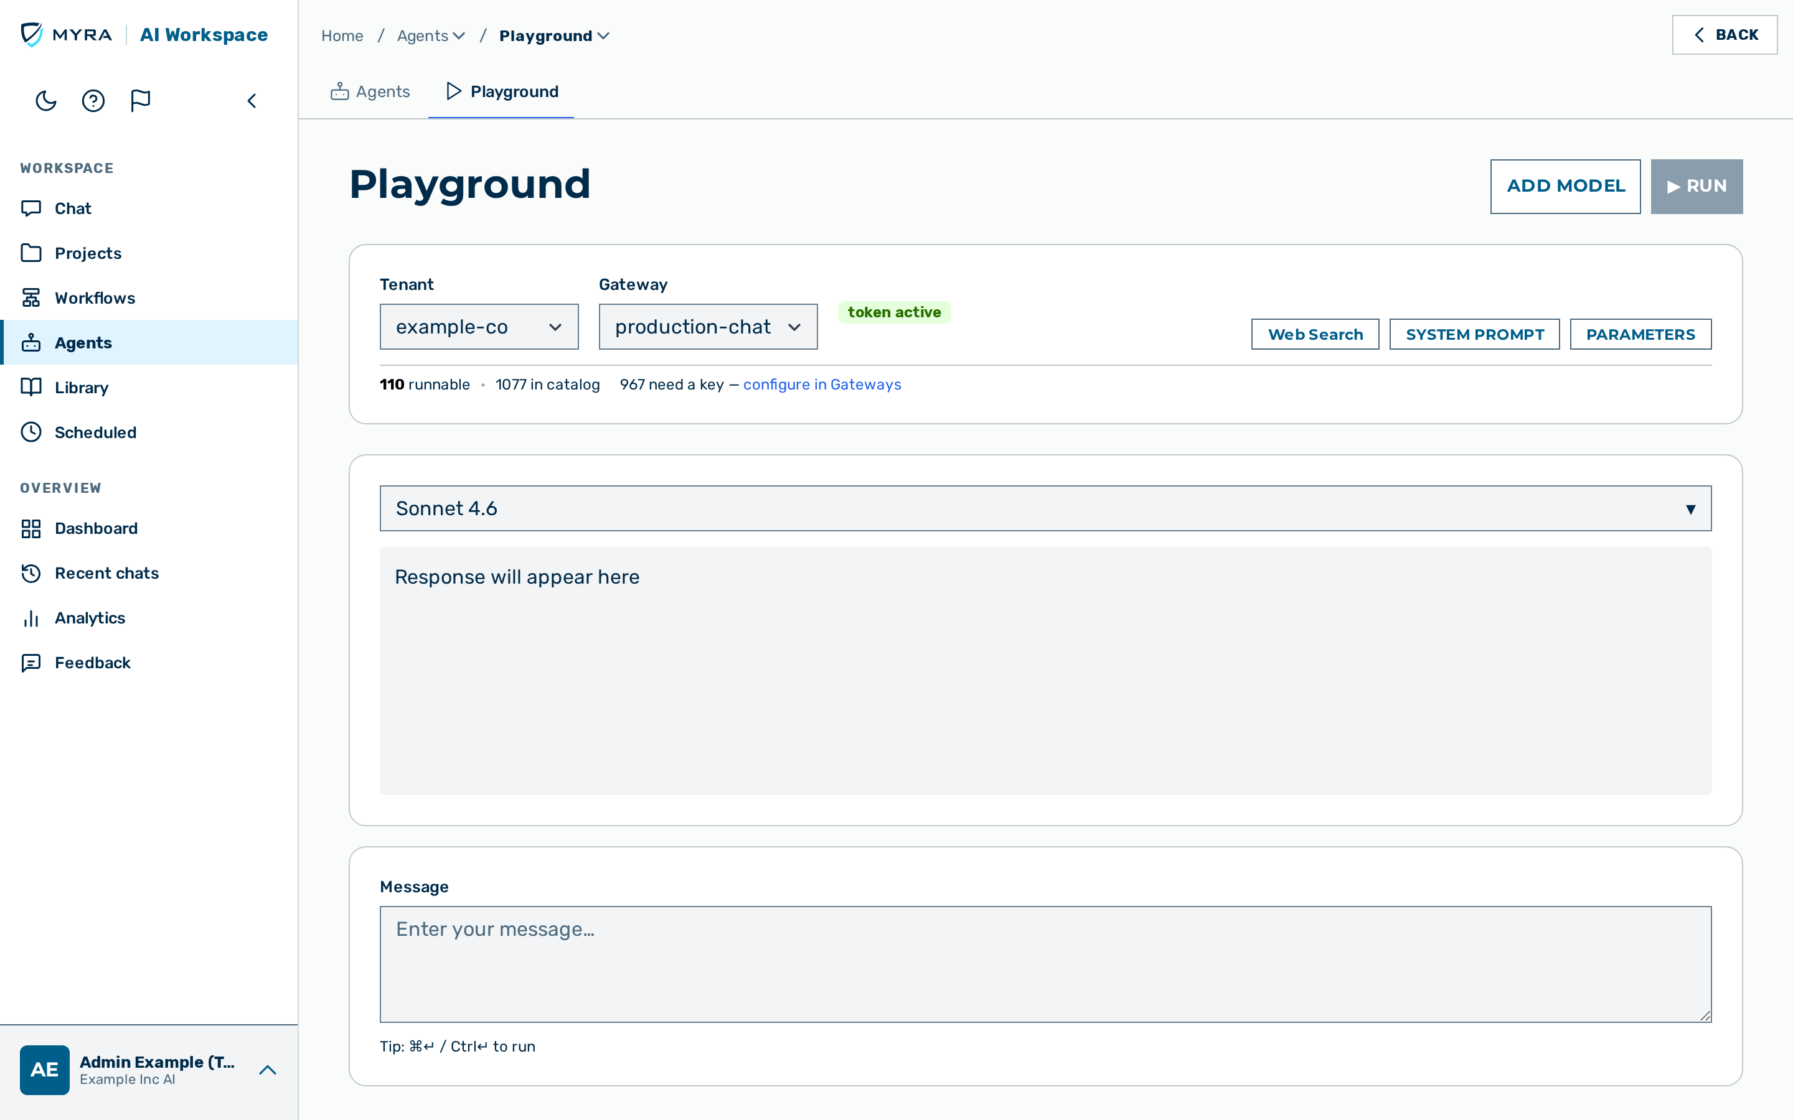Open Recent chats
This screenshot has height=1120, width=1793.
tap(149, 573)
